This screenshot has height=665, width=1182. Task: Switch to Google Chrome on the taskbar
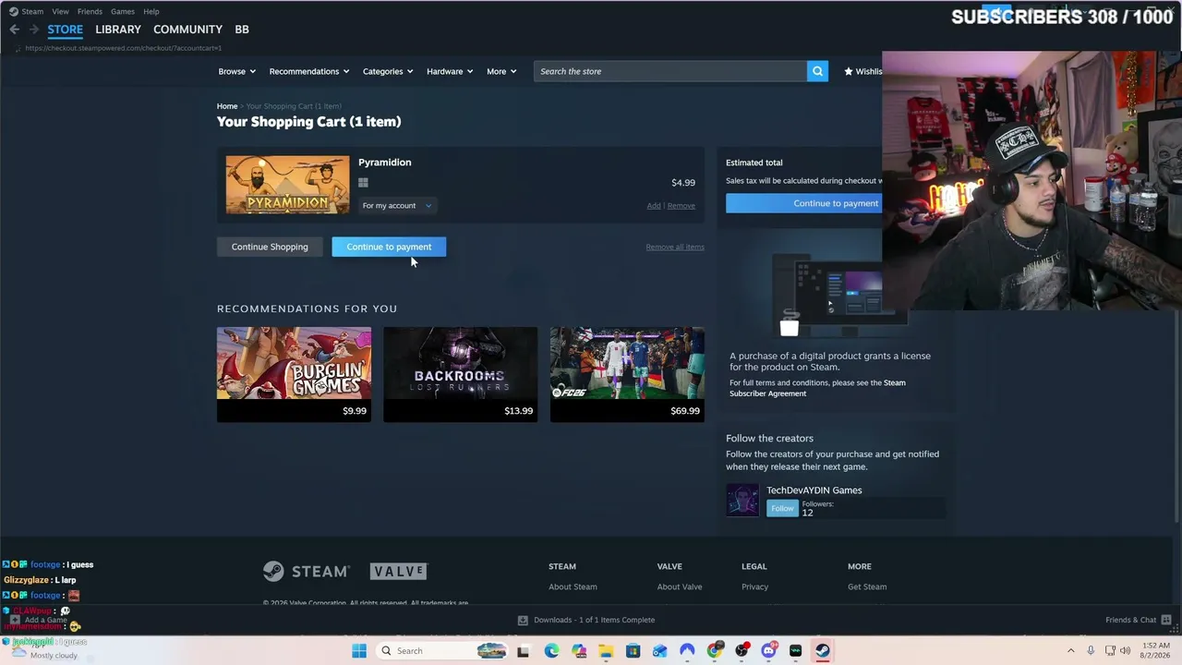pos(714,650)
